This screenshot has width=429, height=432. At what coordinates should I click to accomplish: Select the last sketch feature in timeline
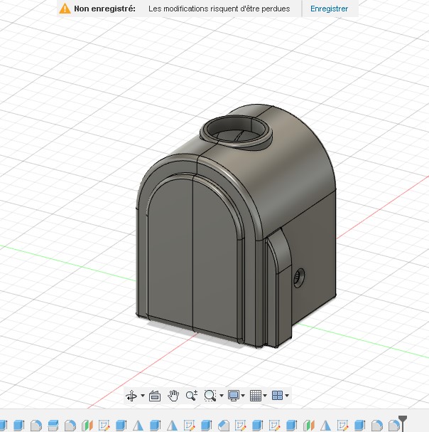pyautogui.click(x=342, y=426)
